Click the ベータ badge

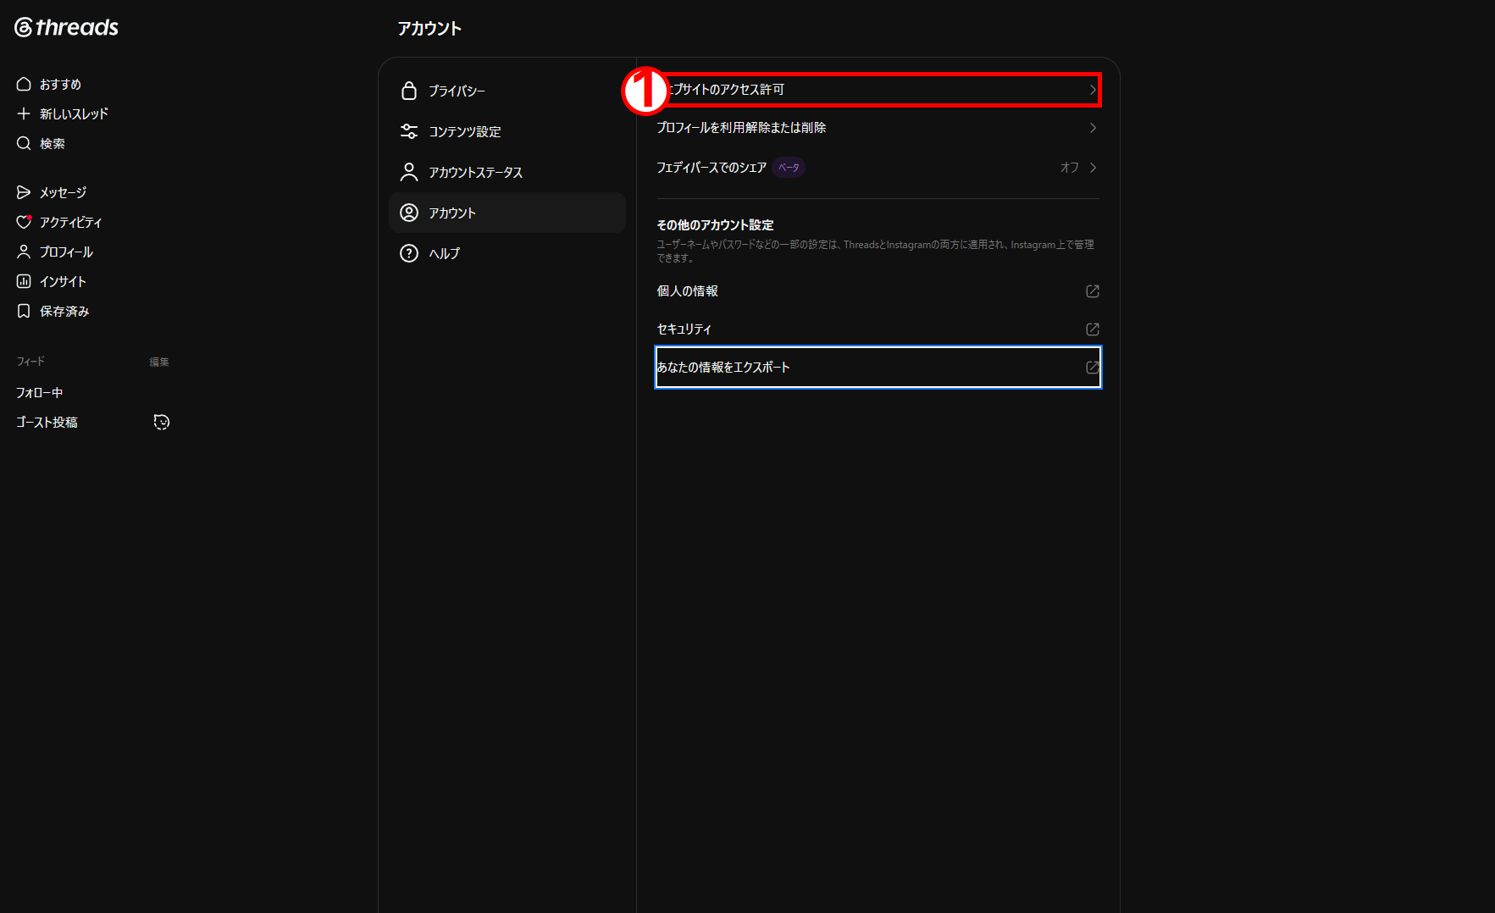click(x=789, y=168)
